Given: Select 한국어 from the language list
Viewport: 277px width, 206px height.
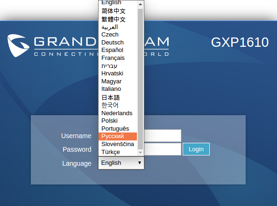Looking at the screenshot, I should (x=118, y=105).
